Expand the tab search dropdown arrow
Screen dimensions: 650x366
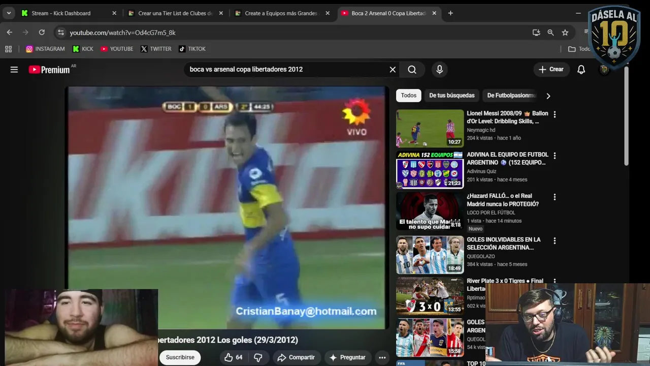[9, 13]
